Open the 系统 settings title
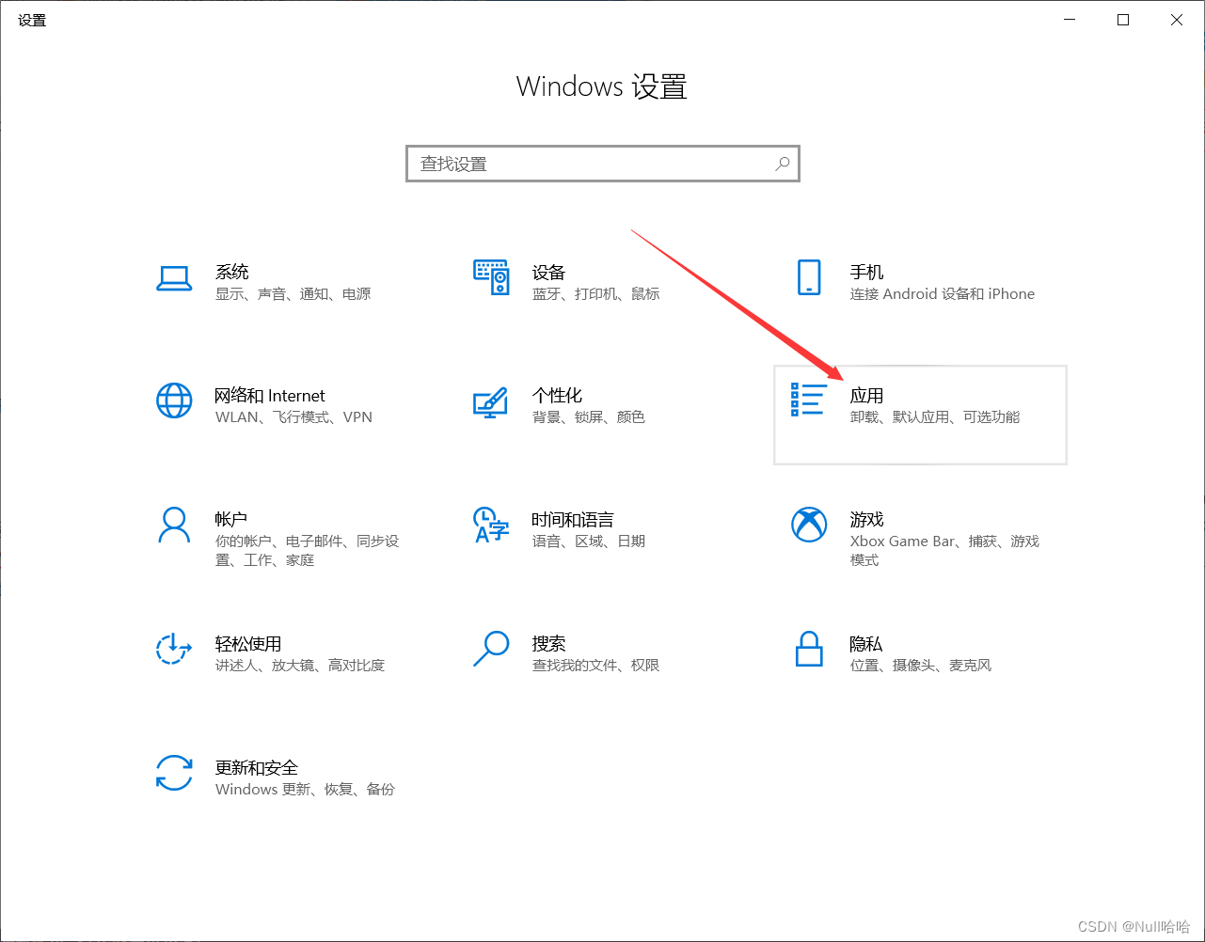 (x=232, y=273)
